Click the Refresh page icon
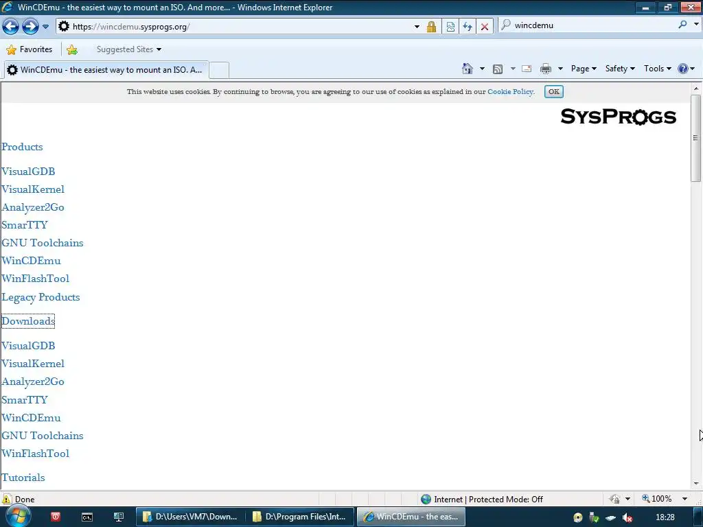Screen dimensions: 703x527 (x=467, y=27)
